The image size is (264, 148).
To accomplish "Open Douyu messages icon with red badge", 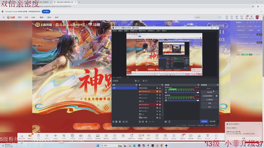I will (x=247, y=17).
